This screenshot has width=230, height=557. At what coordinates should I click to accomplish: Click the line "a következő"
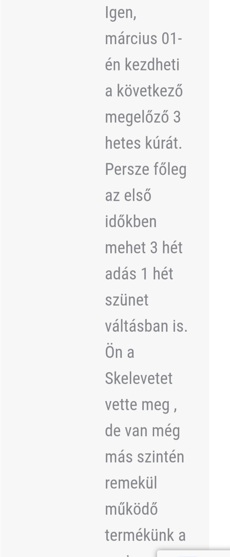coord(144,91)
